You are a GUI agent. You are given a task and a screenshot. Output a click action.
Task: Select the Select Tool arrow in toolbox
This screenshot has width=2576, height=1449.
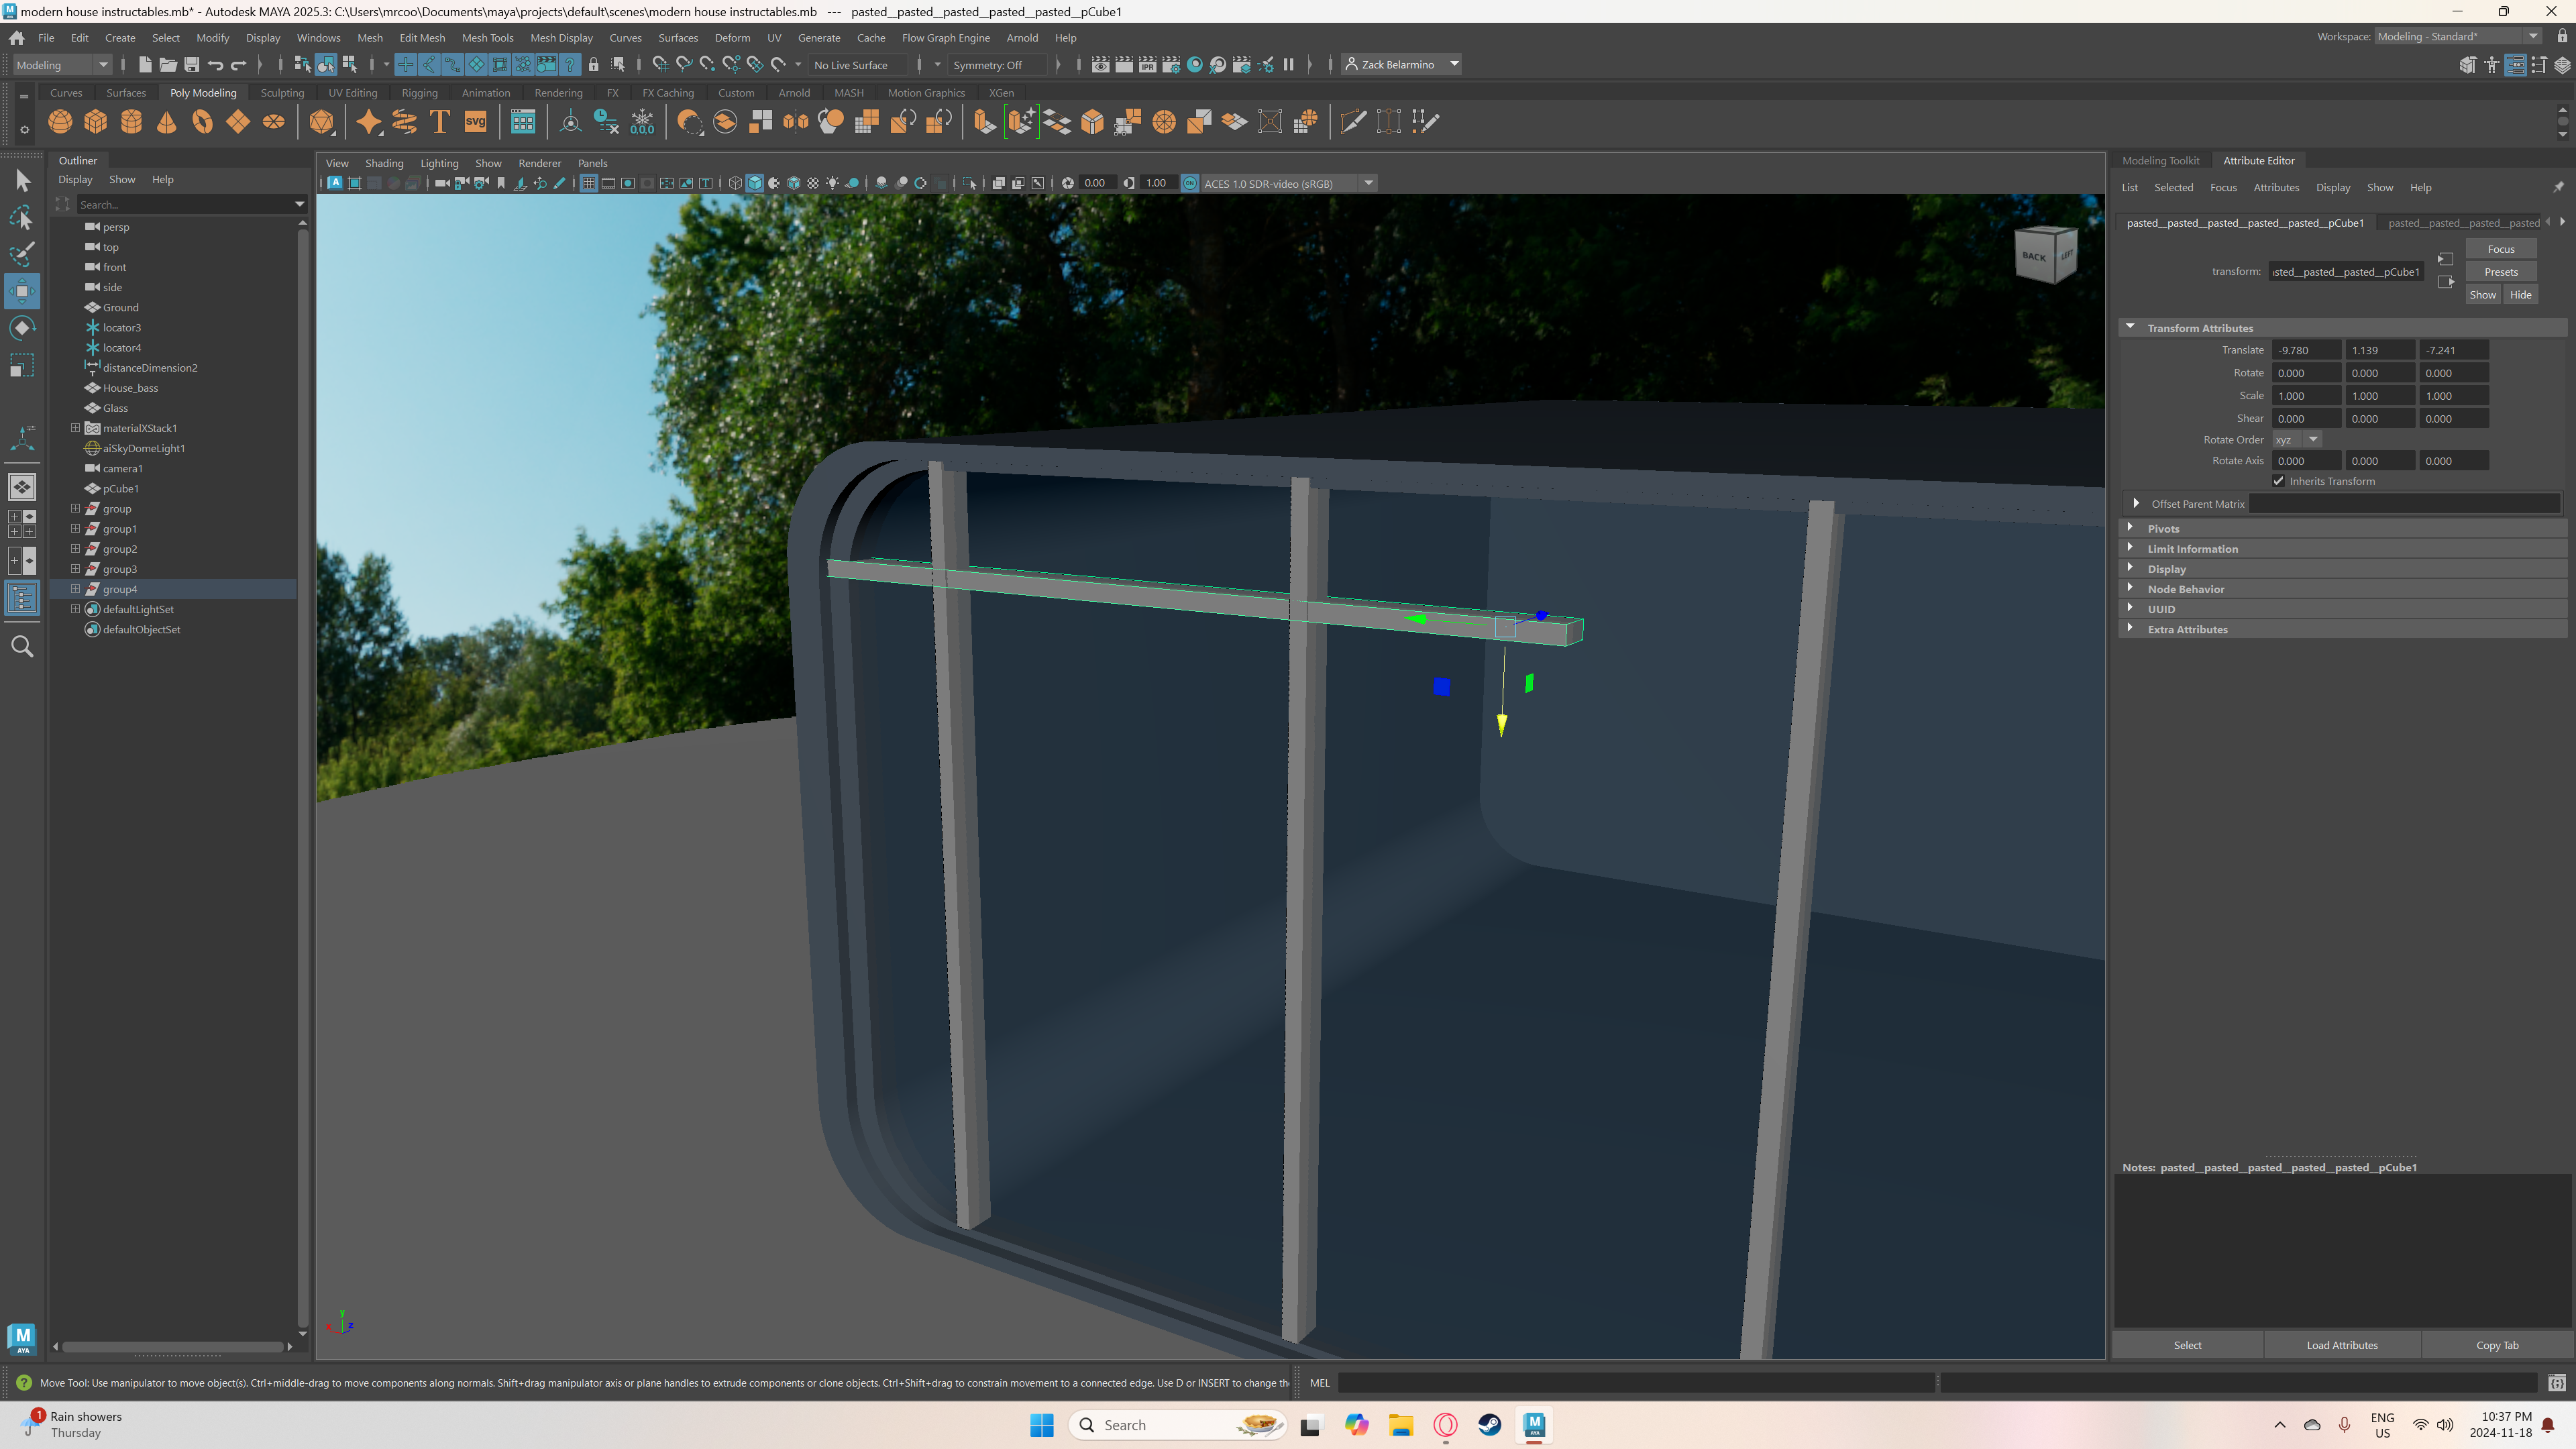[22, 181]
